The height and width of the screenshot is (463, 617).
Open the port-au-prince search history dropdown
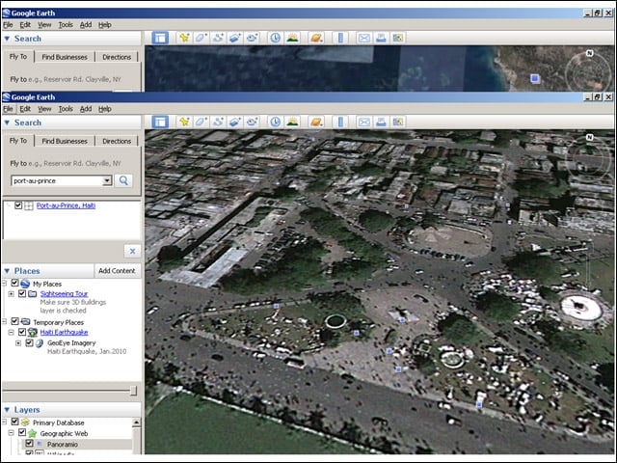(107, 180)
